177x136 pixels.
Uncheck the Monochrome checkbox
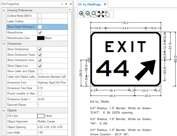click(40, 33)
